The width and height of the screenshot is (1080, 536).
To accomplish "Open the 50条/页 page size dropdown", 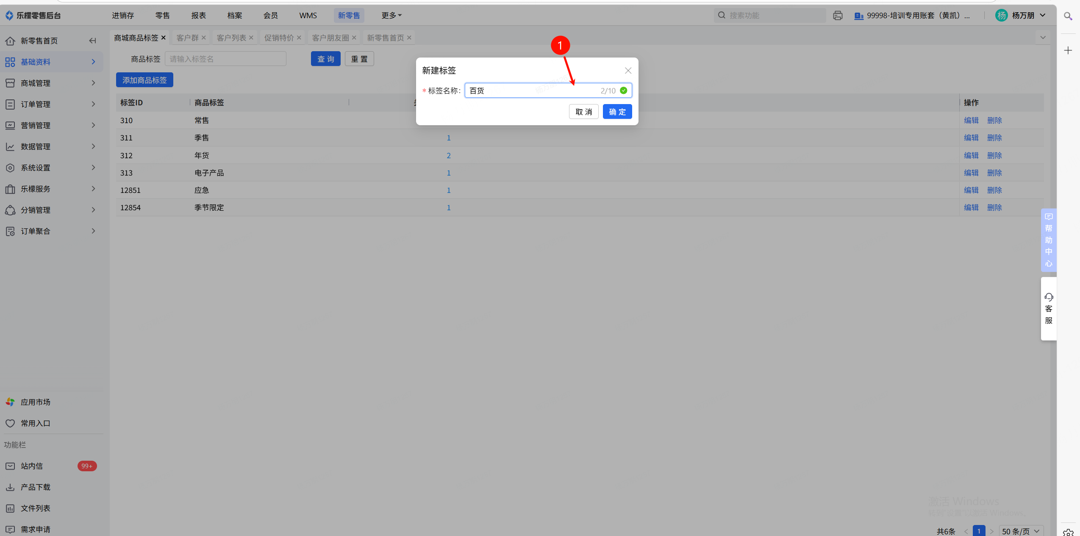I will tap(1021, 531).
